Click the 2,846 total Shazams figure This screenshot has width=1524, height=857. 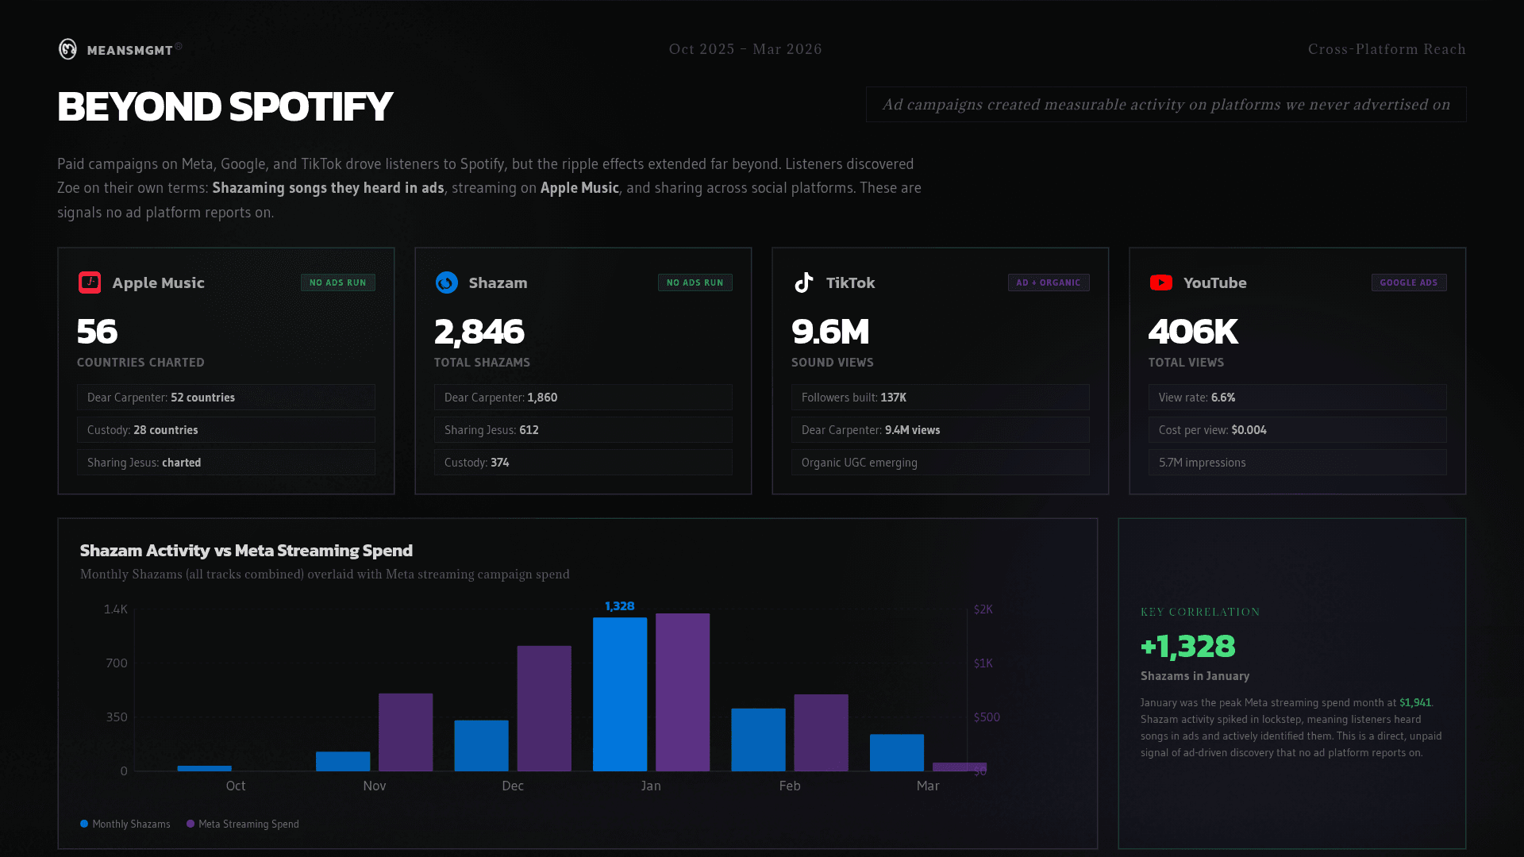(479, 332)
